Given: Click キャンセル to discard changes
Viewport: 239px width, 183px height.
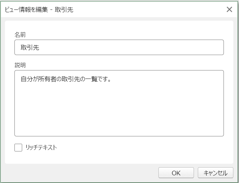Looking at the screenshot, I should click(215, 173).
